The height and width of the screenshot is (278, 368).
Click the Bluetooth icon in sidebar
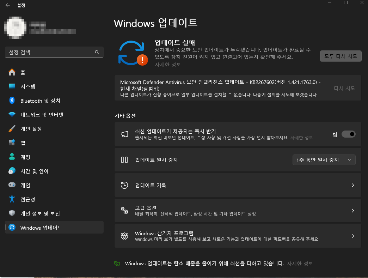pyautogui.click(x=12, y=101)
